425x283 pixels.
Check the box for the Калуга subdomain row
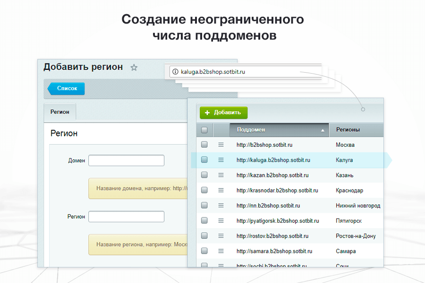point(204,160)
